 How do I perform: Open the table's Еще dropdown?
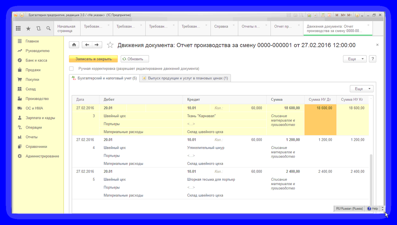click(362, 89)
